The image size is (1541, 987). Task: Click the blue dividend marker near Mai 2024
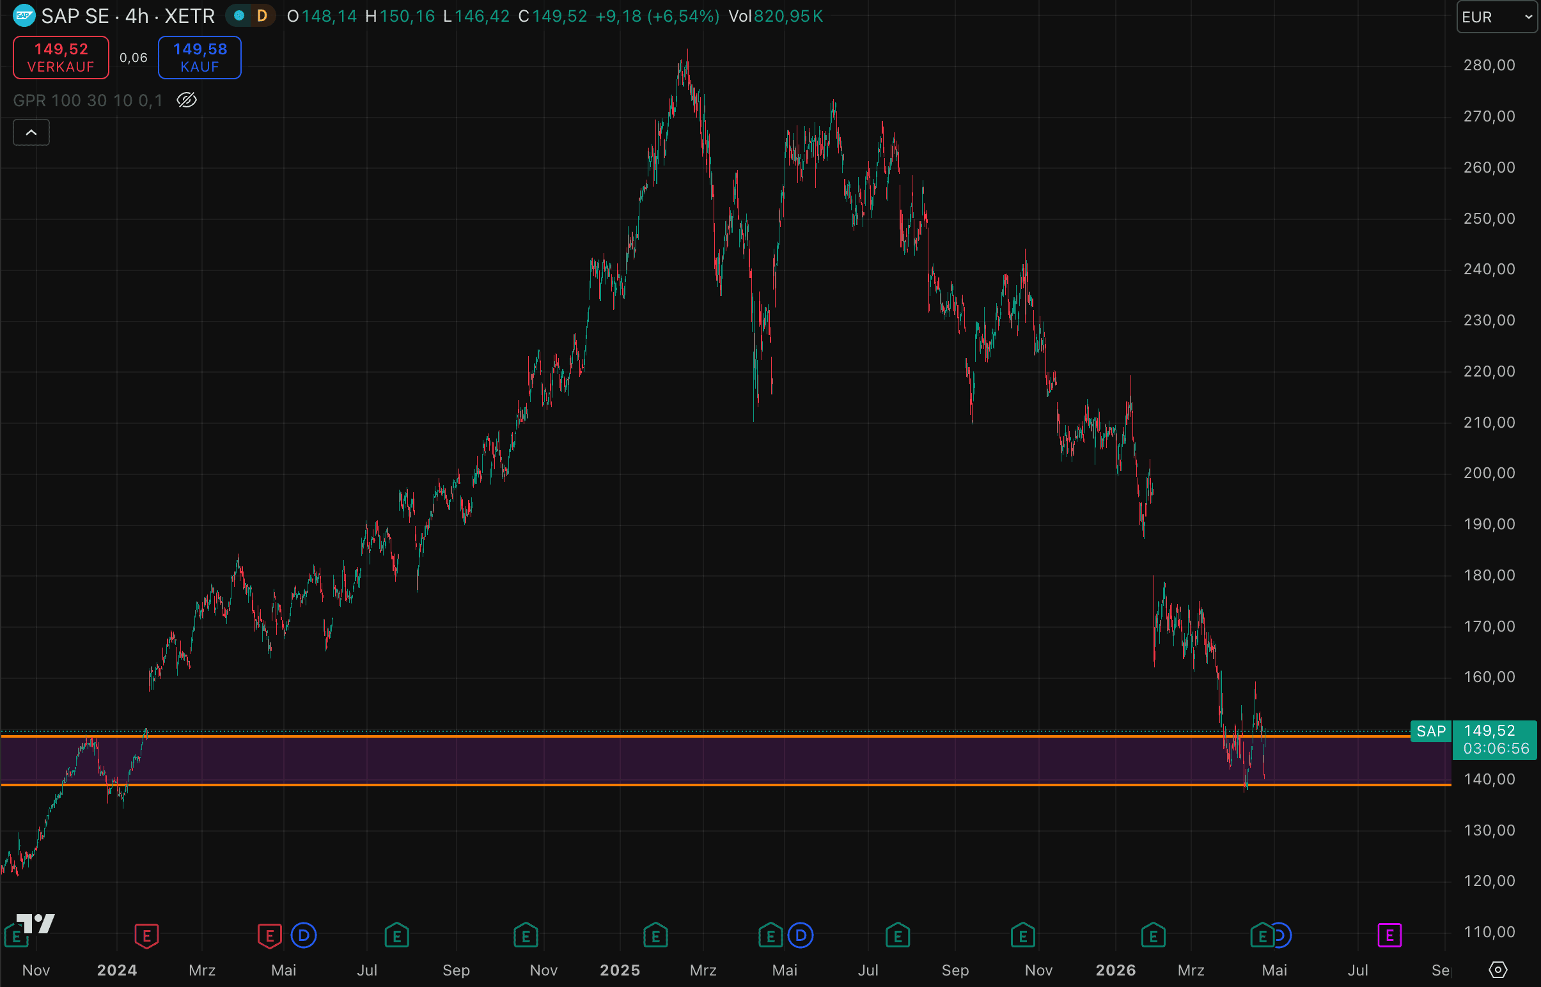click(304, 936)
